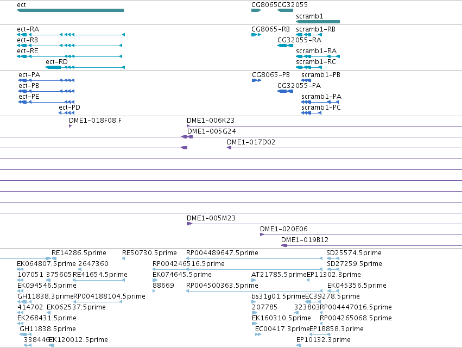Click the CG8065-RB transcript
The image size is (462, 348).
coord(256,35)
